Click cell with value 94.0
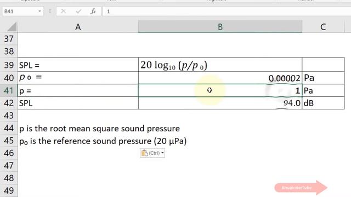The image size is (351, 197). 220,103
